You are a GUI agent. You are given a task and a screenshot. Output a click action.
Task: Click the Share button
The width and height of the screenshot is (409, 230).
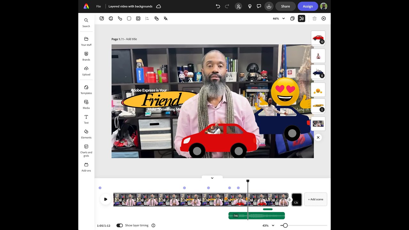pyautogui.click(x=285, y=6)
